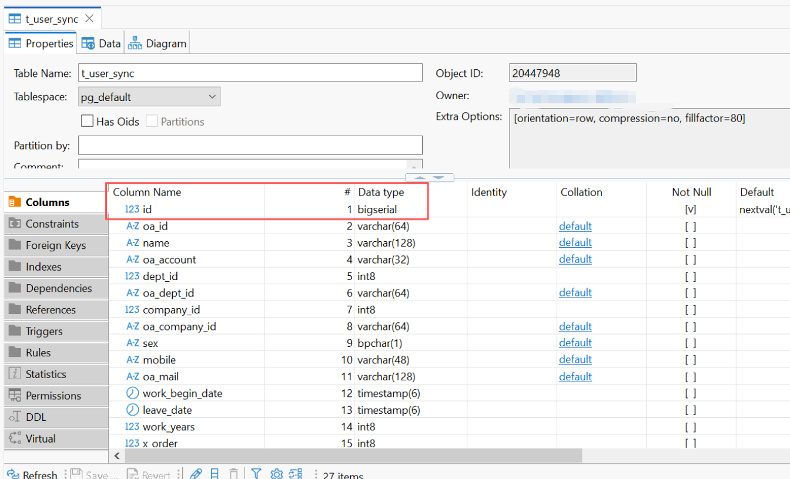Click the horizontal scrollbar left arrow
This screenshot has height=479, width=790.
click(x=117, y=456)
